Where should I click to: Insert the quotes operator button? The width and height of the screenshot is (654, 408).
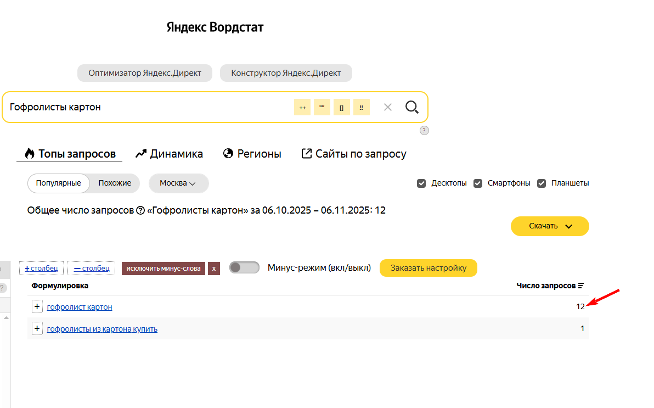(x=322, y=107)
